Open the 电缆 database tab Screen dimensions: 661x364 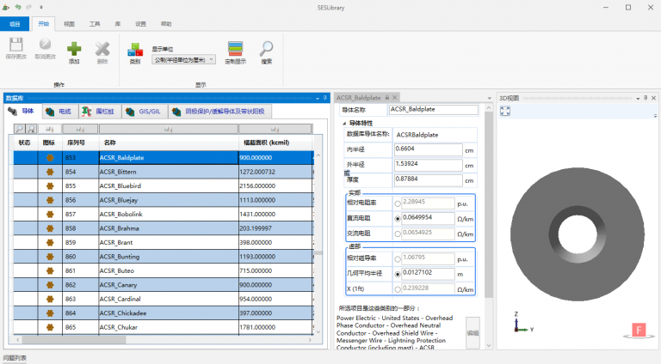coord(59,112)
